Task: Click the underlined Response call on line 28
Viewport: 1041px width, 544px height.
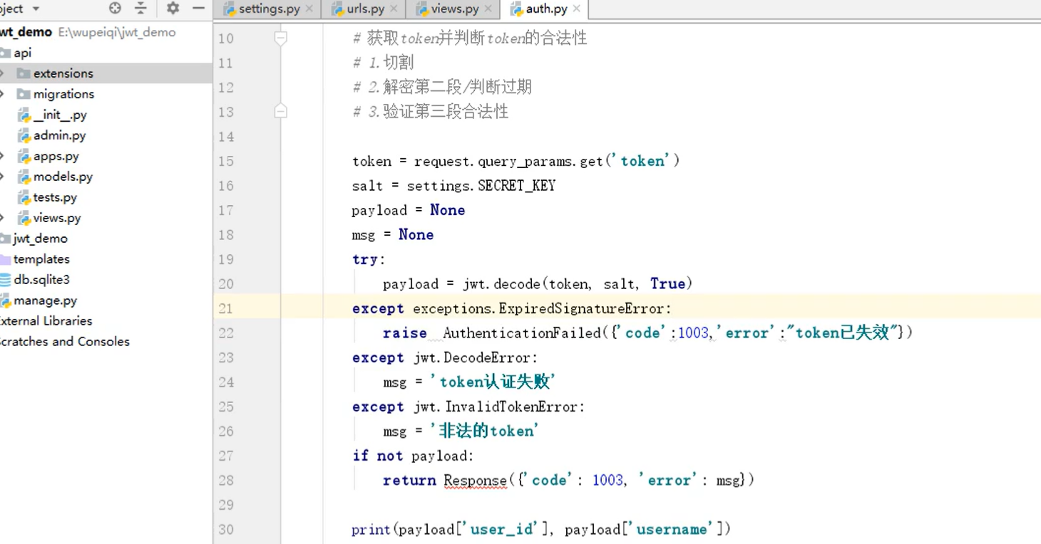Action: coord(475,481)
